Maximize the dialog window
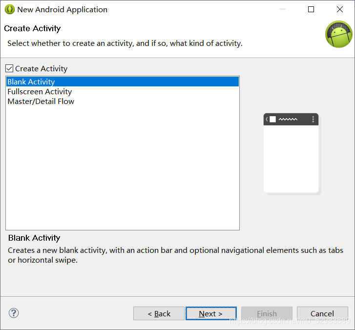Image resolution: width=355 pixels, height=330 pixels. coord(311,9)
